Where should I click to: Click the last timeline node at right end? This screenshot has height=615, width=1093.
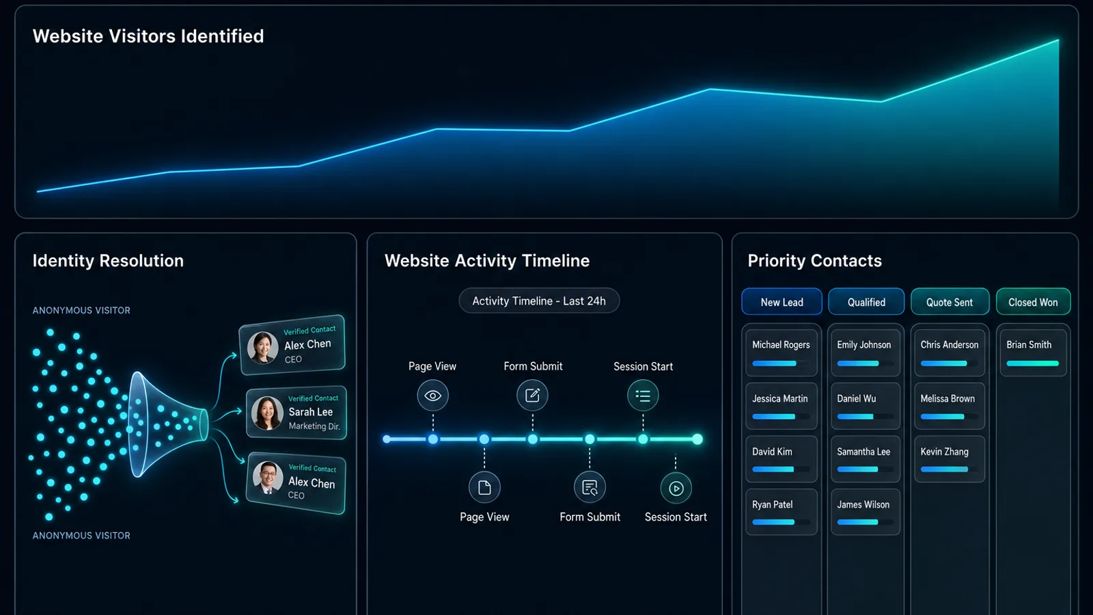pos(697,439)
